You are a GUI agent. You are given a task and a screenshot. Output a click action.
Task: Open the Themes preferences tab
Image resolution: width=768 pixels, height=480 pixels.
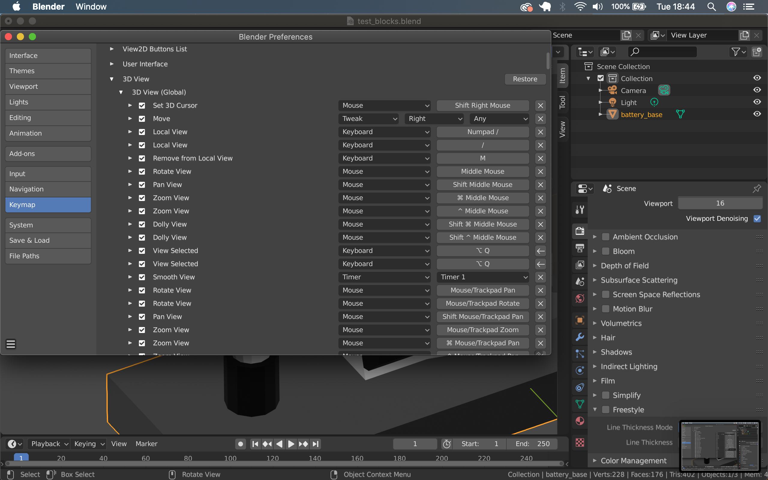pos(48,71)
